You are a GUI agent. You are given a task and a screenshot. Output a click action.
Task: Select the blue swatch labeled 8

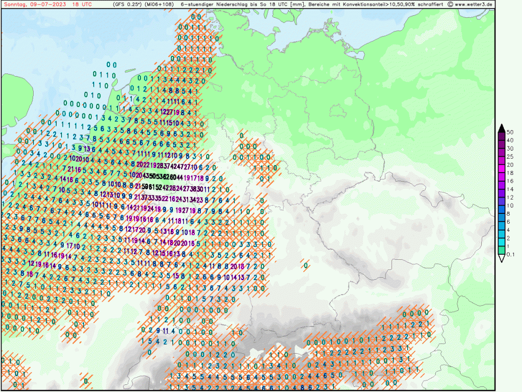(502, 209)
